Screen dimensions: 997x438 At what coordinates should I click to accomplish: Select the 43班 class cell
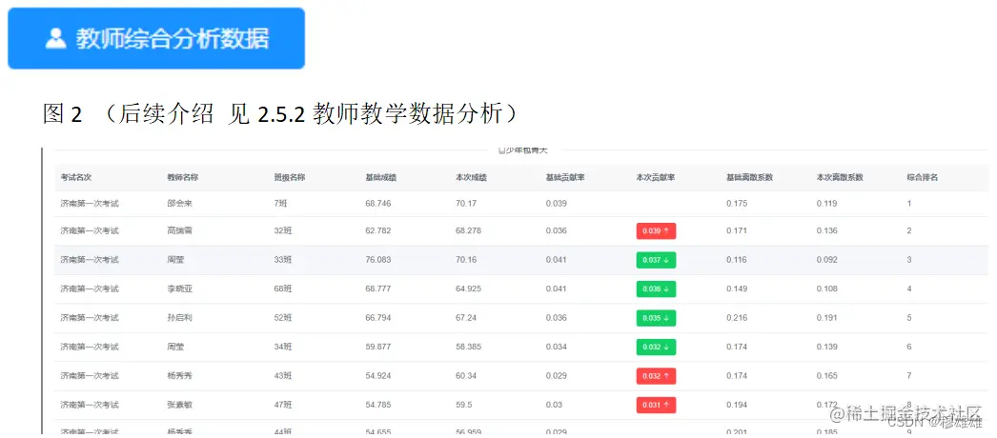coord(283,376)
